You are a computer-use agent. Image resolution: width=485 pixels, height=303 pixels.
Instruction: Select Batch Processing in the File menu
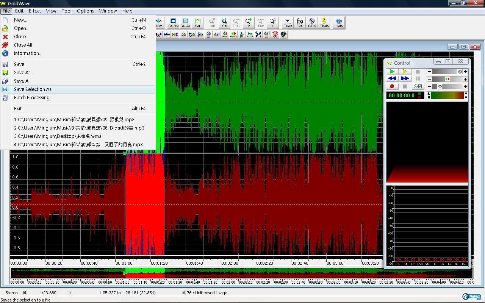pyautogui.click(x=33, y=98)
